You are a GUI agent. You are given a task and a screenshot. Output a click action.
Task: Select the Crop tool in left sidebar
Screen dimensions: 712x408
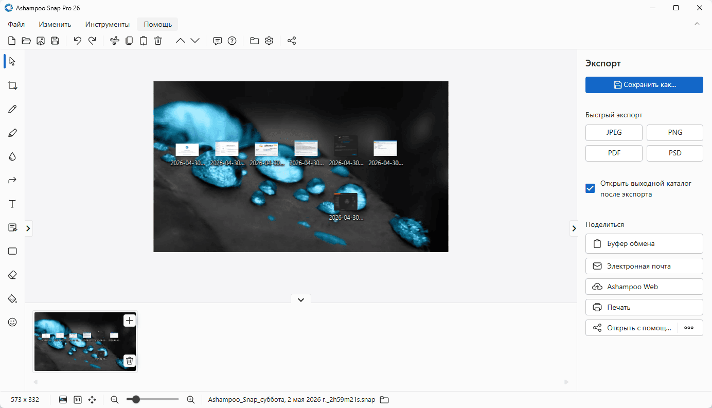pyautogui.click(x=12, y=85)
